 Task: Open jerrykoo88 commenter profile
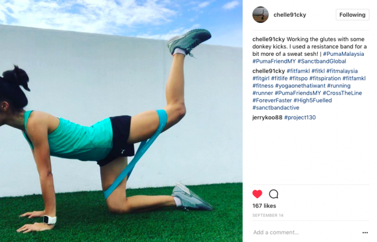pyautogui.click(x=267, y=118)
